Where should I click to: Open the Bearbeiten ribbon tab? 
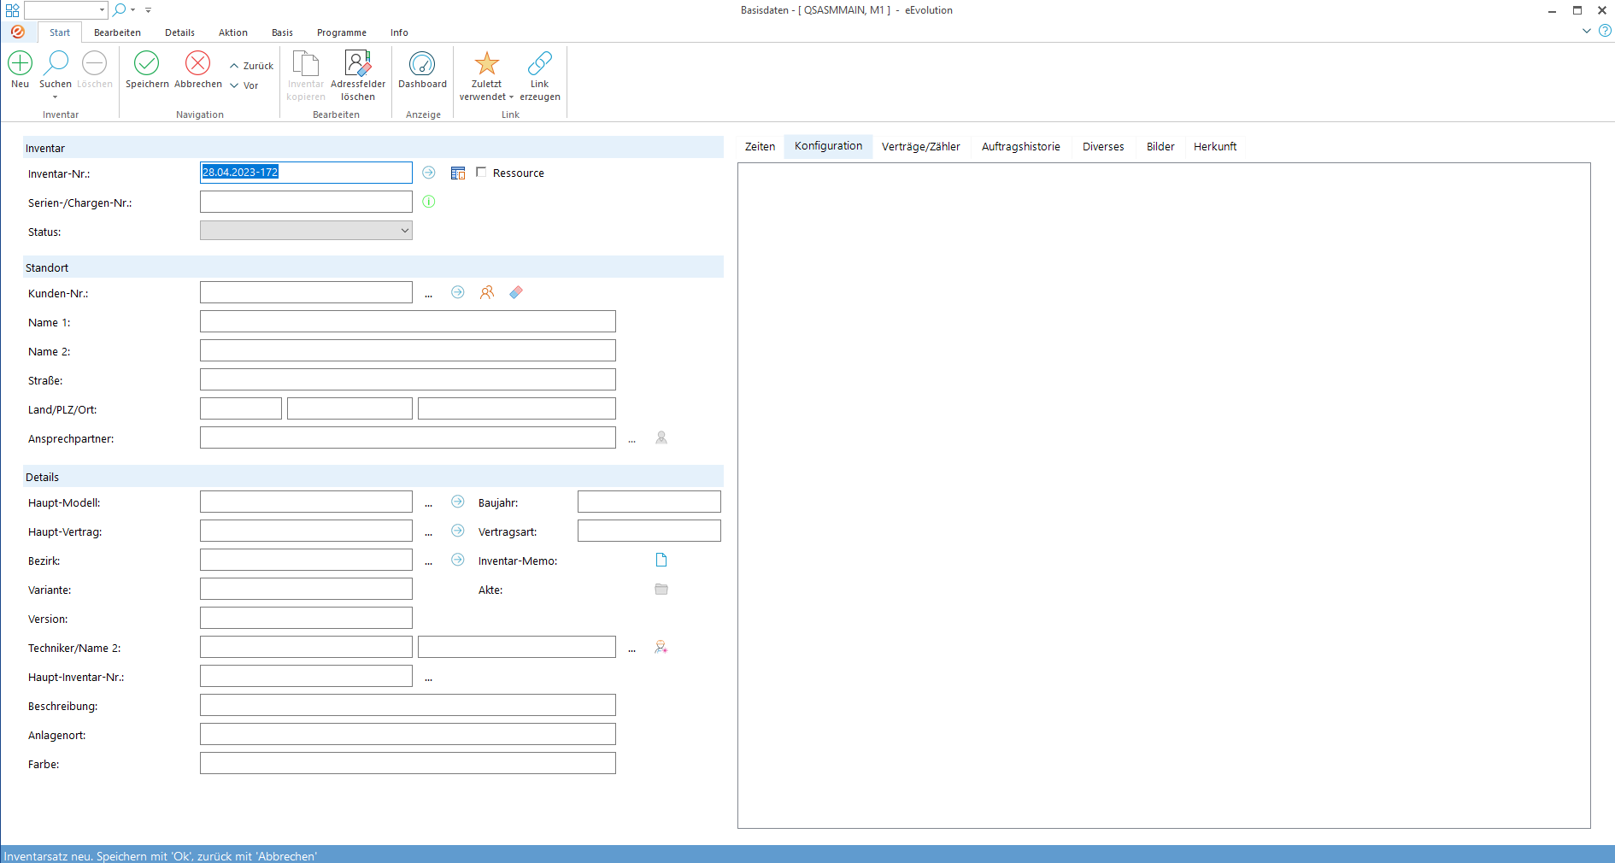[x=117, y=32]
